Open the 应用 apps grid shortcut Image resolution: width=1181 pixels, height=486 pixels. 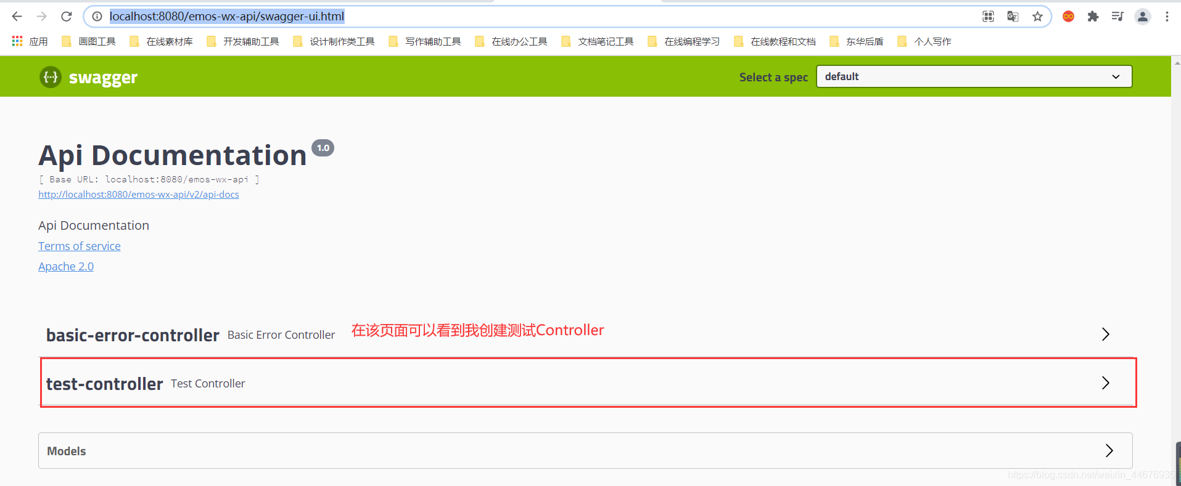[30, 41]
